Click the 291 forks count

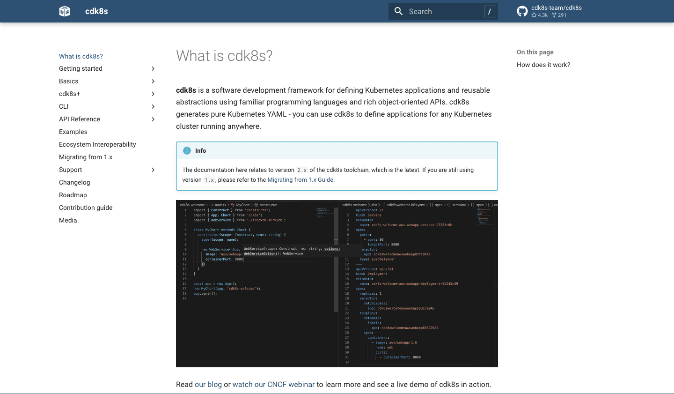pos(559,15)
